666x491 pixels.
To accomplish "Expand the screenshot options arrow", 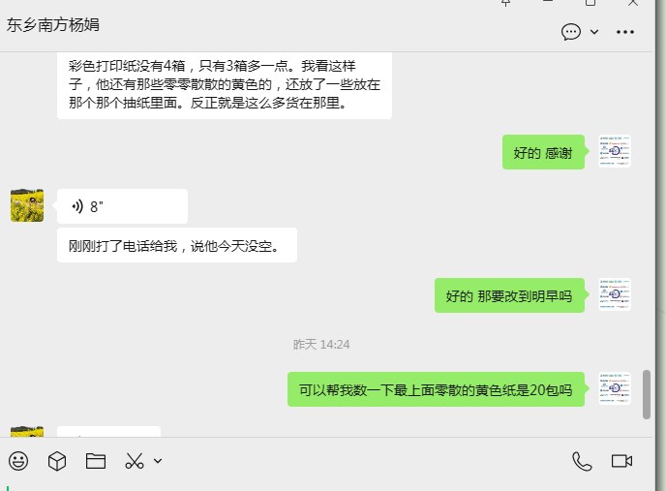I will pos(158,461).
